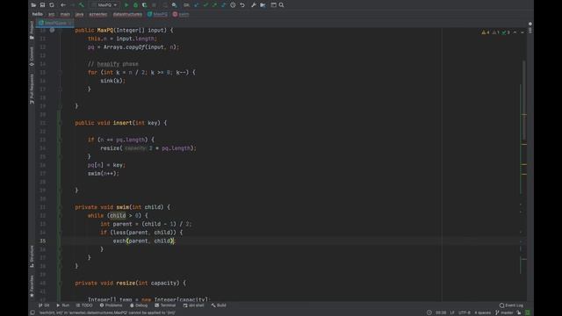Click the gutter icon beside the MaxPQ constructor
This screenshot has height=316, width=562.
(52, 31)
